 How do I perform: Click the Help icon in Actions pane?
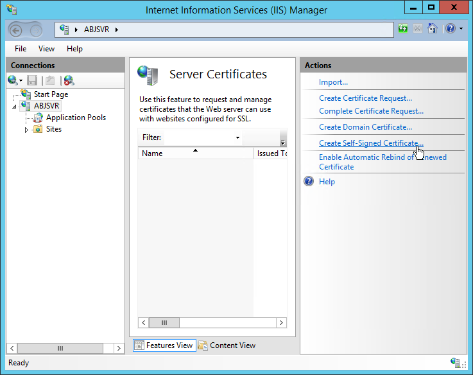pos(309,181)
